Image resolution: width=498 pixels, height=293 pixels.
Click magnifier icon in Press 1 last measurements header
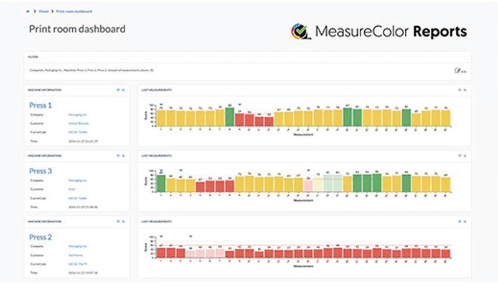(x=465, y=90)
